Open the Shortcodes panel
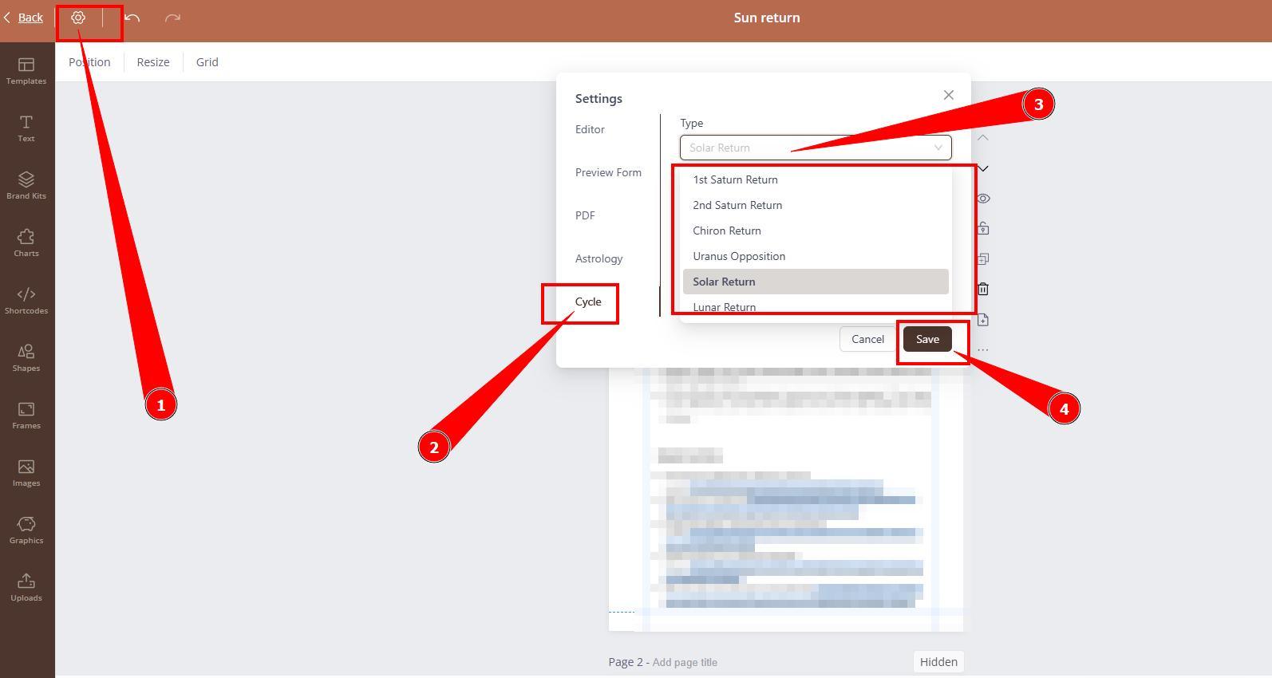 pyautogui.click(x=26, y=300)
